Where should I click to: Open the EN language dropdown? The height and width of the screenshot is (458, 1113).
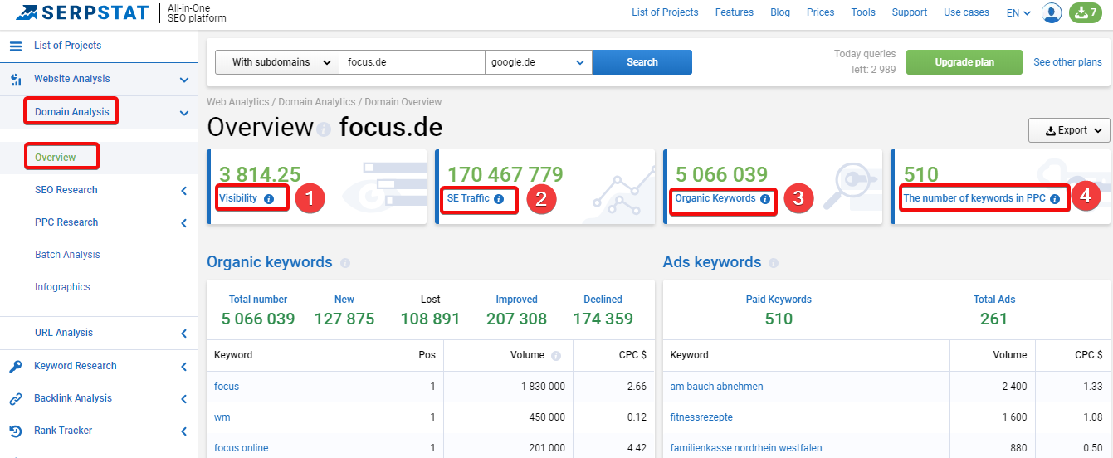1018,12
